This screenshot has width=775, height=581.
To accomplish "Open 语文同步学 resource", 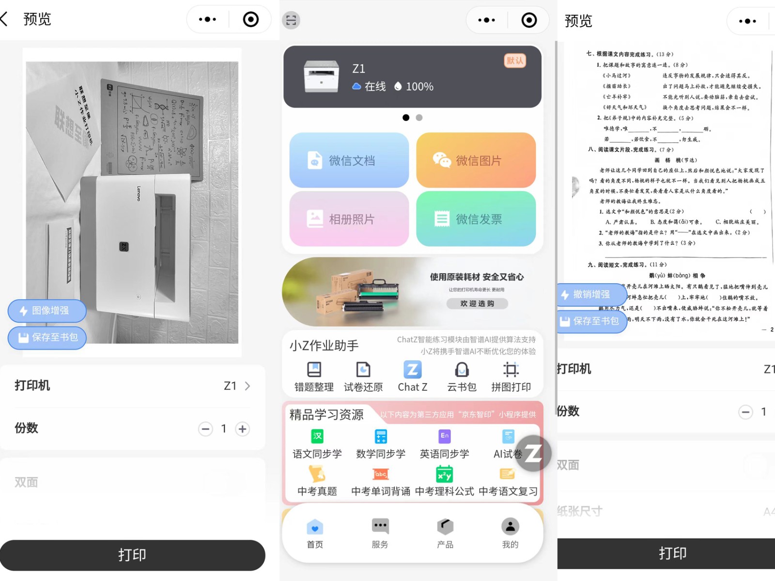I will [x=317, y=444].
